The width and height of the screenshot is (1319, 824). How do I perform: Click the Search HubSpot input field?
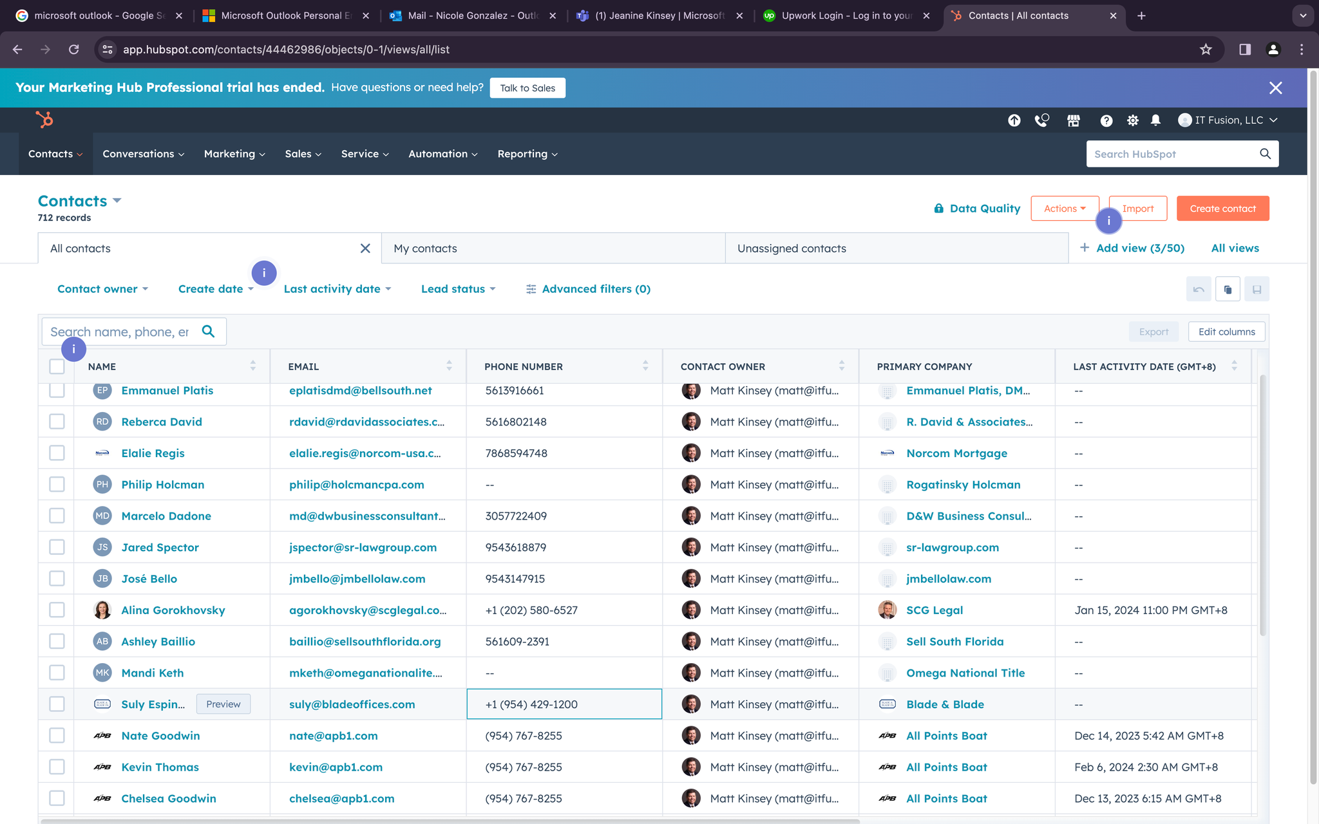(x=1172, y=154)
